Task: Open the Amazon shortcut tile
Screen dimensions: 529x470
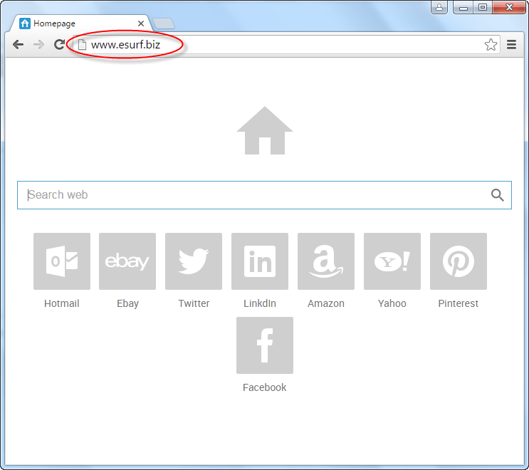Action: (326, 261)
